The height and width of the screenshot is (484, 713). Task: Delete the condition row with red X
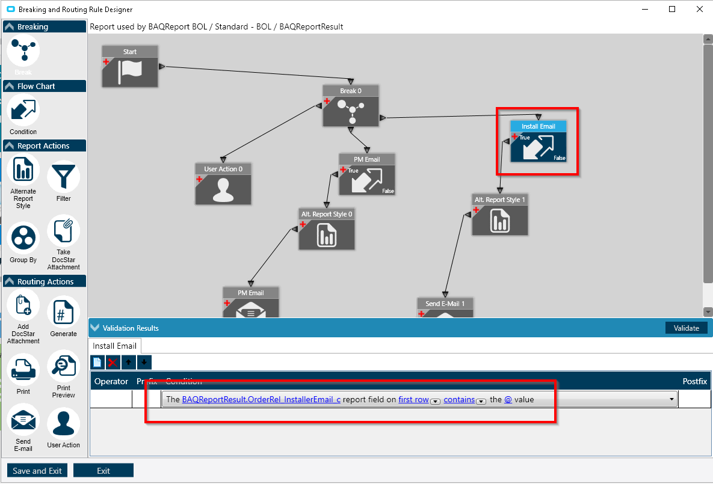pyautogui.click(x=113, y=362)
